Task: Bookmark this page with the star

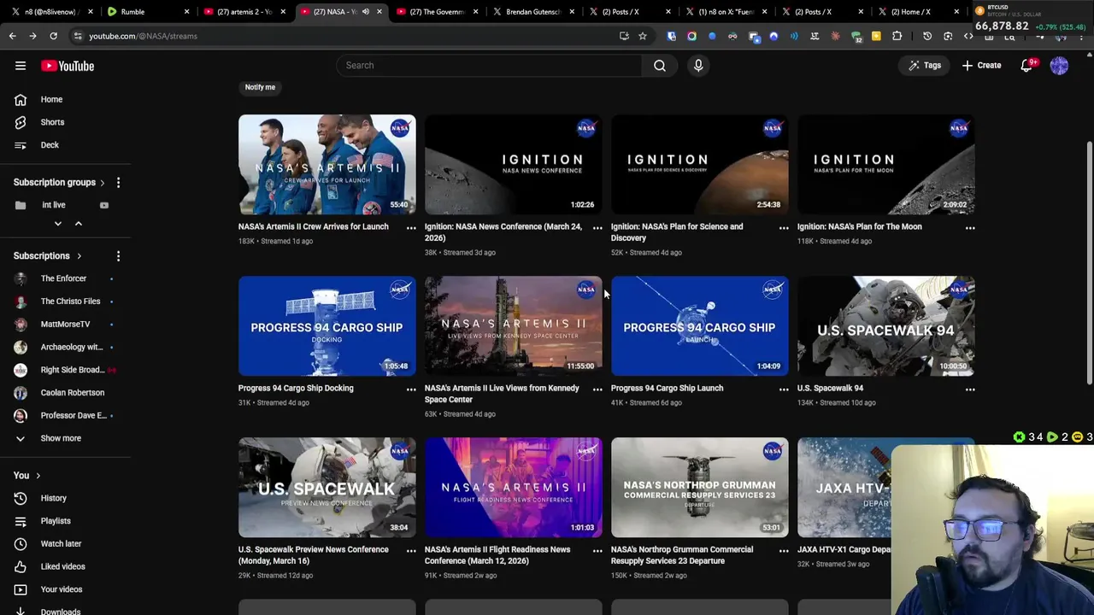Action: click(643, 36)
